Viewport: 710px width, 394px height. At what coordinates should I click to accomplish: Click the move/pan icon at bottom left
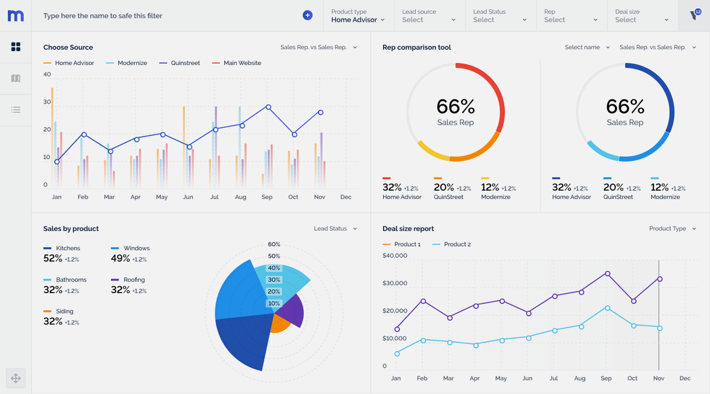coord(16,378)
